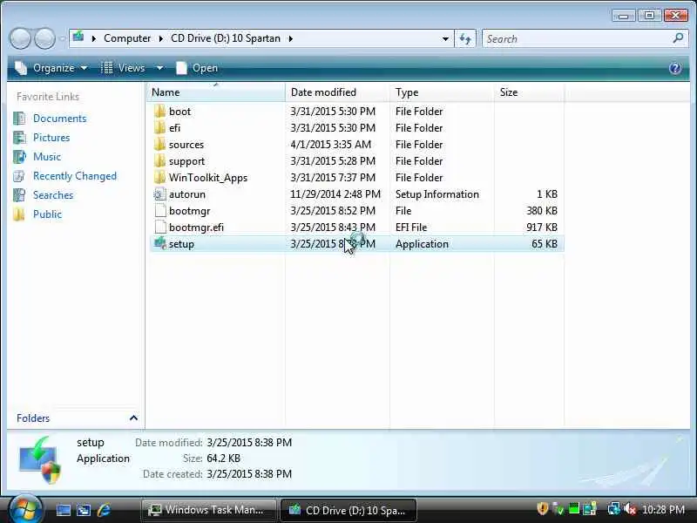Click the Pictures icon in Favorite Links
This screenshot has height=523, width=697.
click(19, 138)
